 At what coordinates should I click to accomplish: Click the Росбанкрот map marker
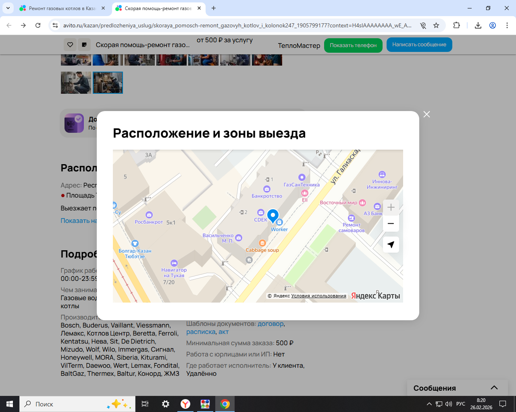pos(149,215)
